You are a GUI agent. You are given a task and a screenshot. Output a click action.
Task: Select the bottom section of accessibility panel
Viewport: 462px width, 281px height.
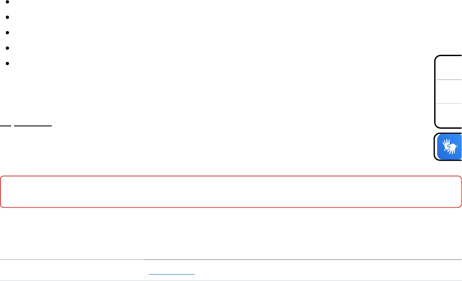pos(449,115)
